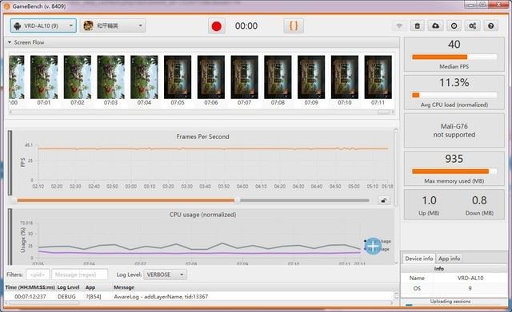This screenshot has width=512, height=312.
Task: Open the curly braces markers button
Action: [294, 26]
